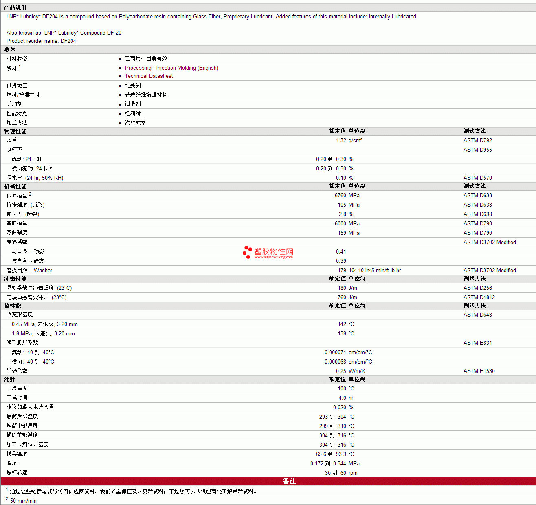This screenshot has width=536, height=505.
Task: Click the 产品说明 section header
Action: [15, 8]
